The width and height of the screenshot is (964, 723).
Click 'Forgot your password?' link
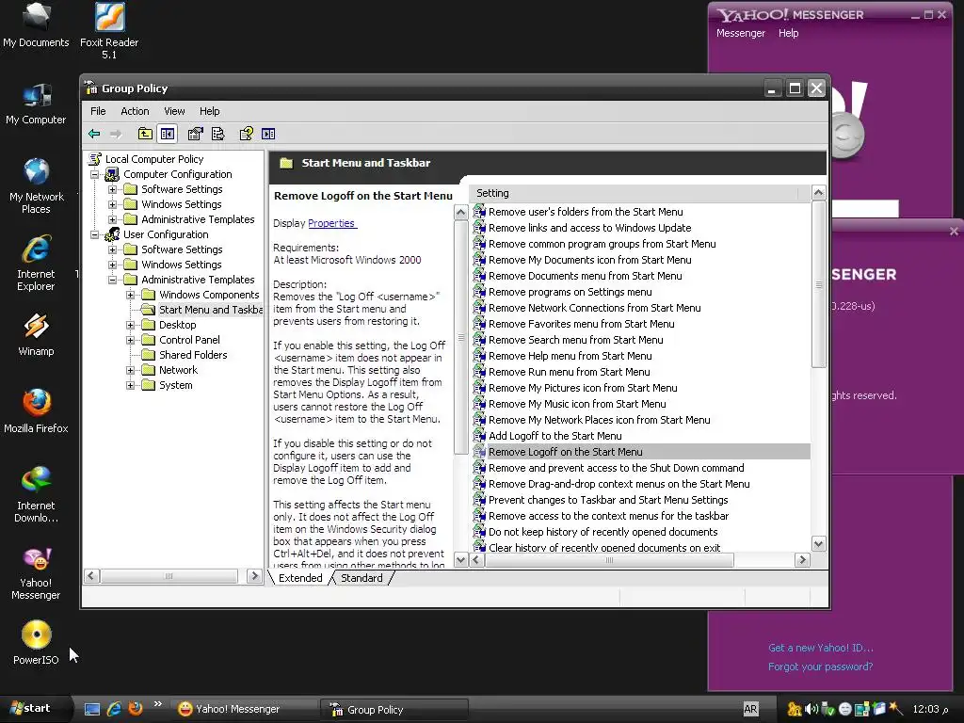coord(820,667)
